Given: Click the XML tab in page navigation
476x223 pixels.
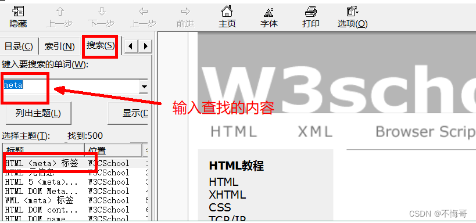Looking at the screenshot, I should [315, 132].
